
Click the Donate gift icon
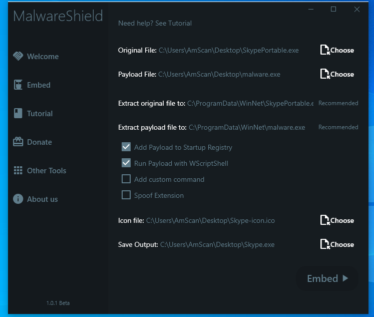tap(18, 142)
